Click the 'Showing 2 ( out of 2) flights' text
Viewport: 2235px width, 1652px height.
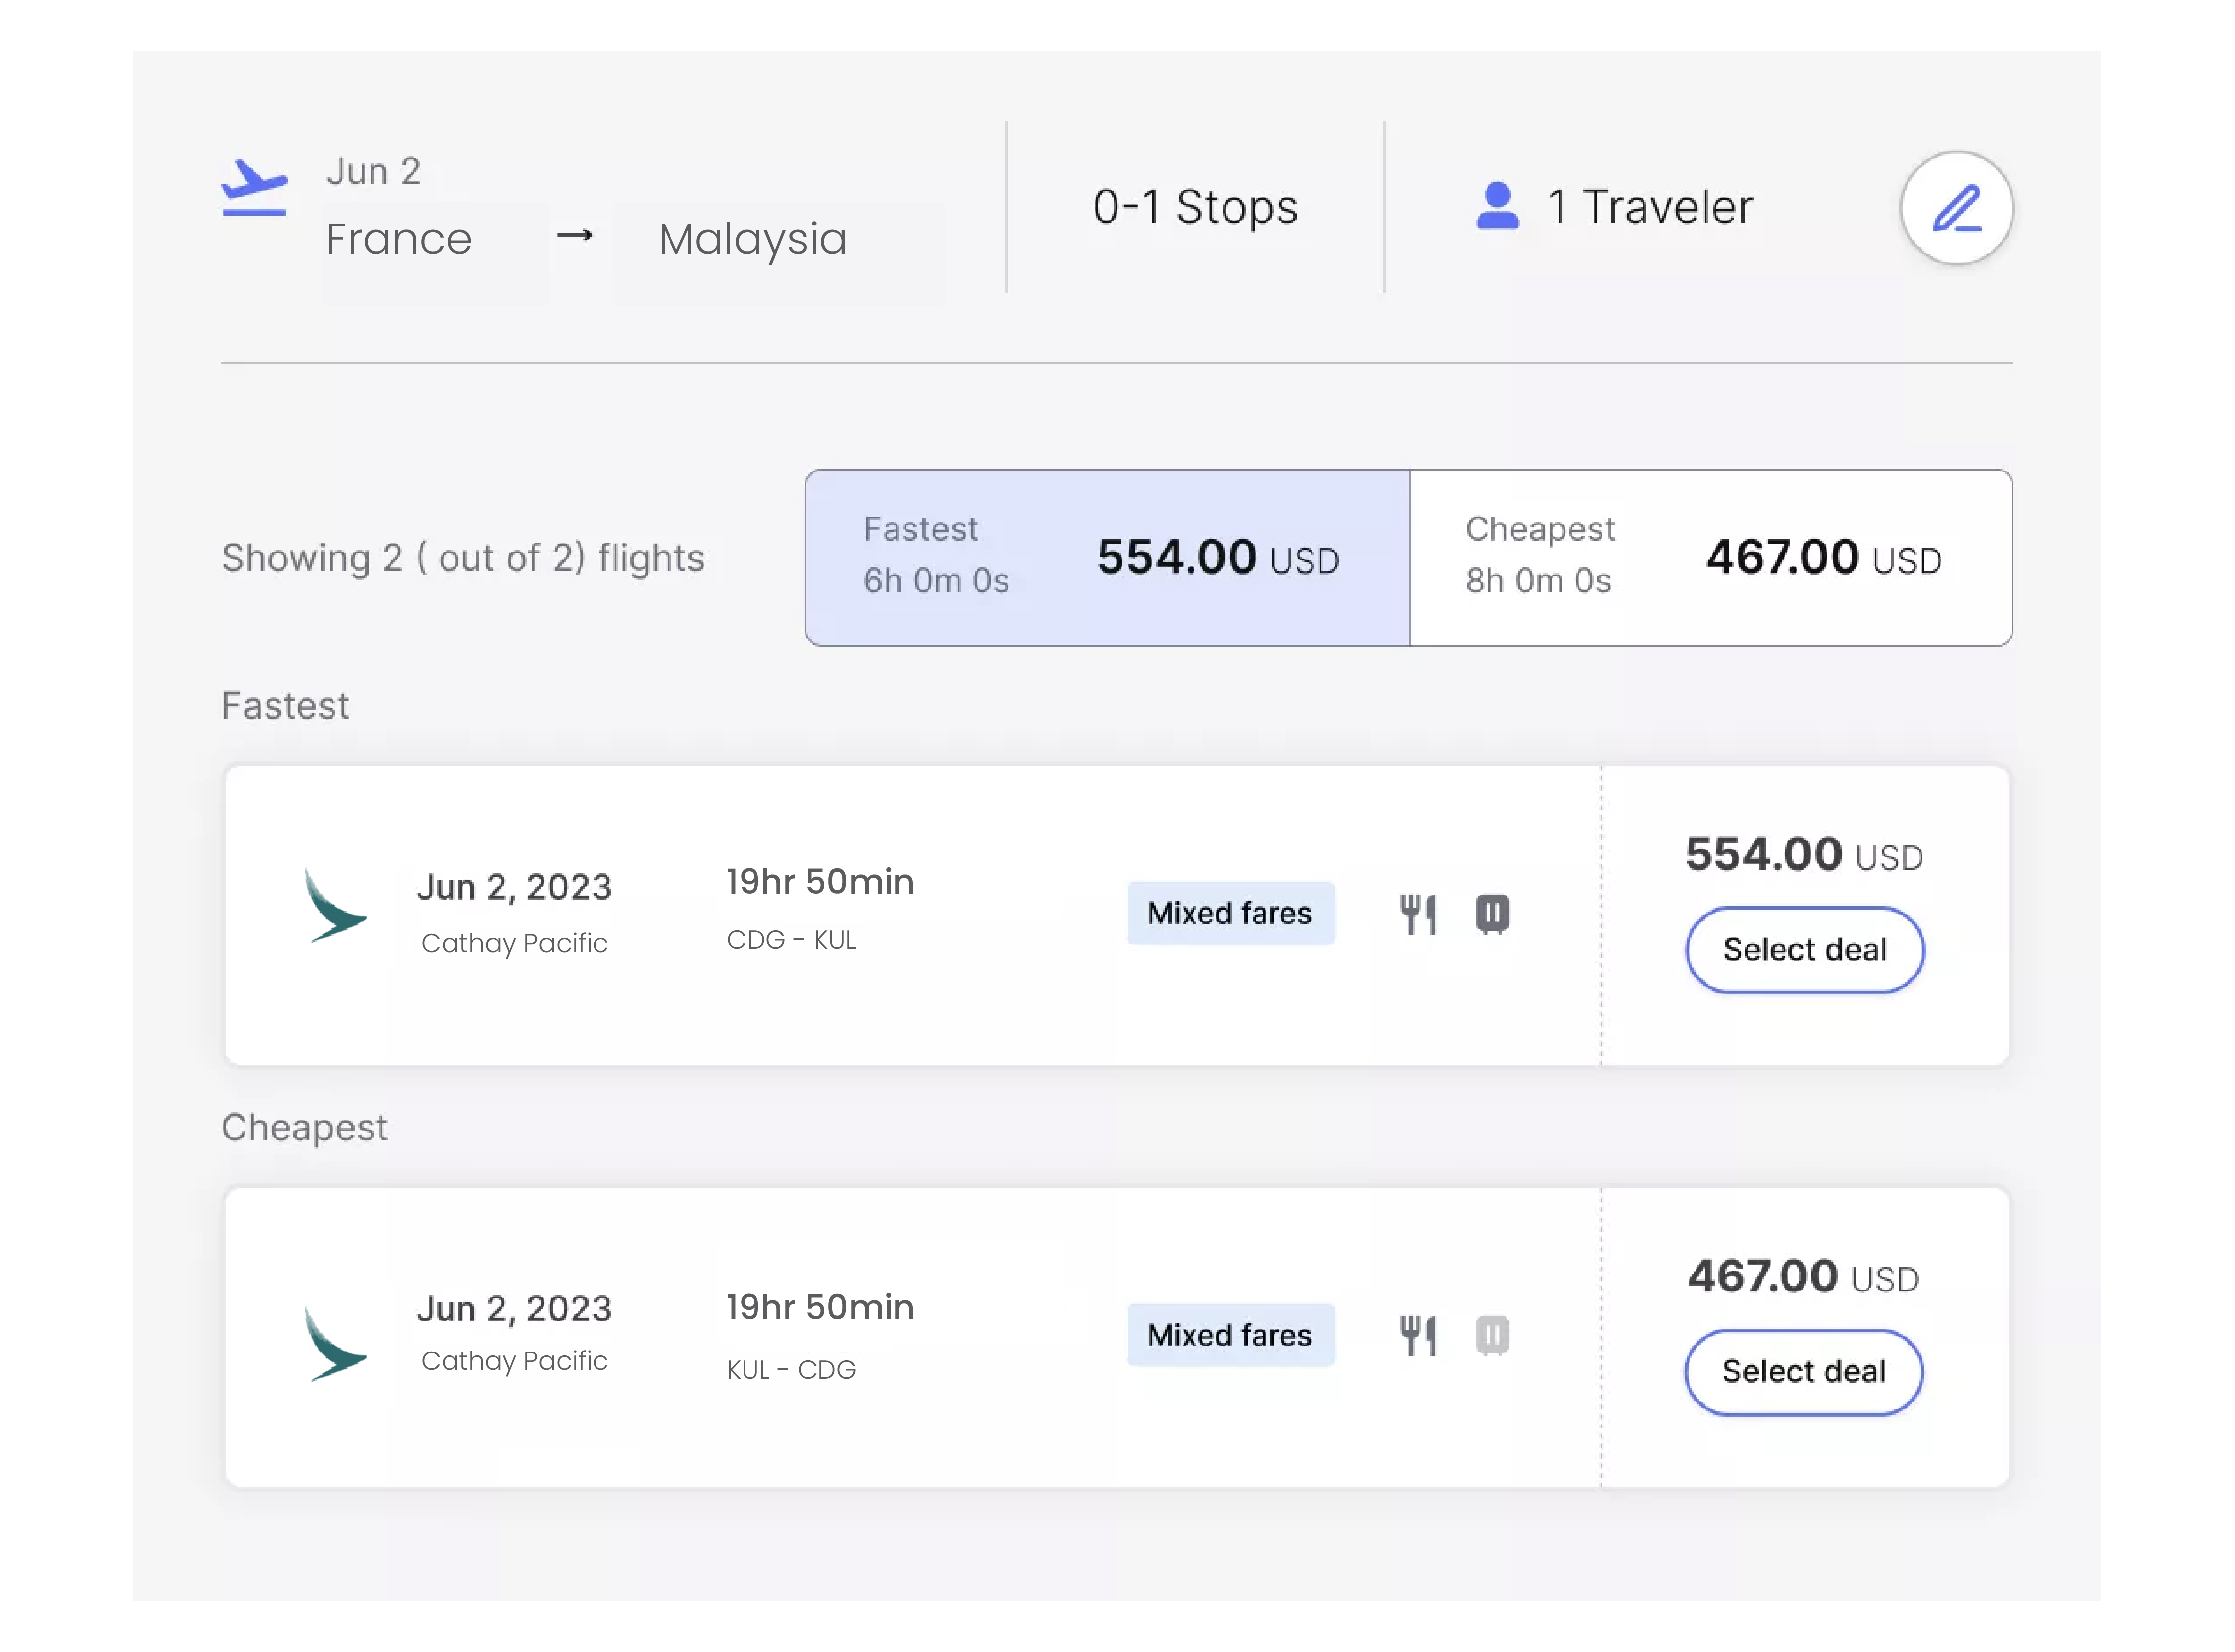(463, 558)
